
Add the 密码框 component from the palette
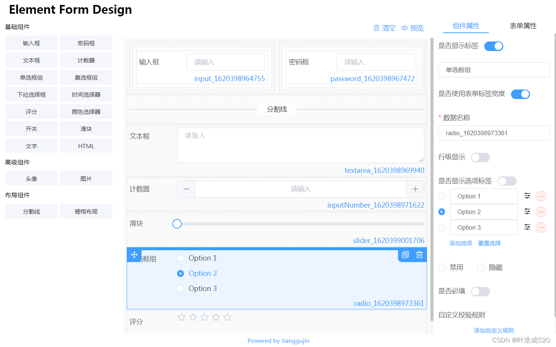(x=86, y=43)
